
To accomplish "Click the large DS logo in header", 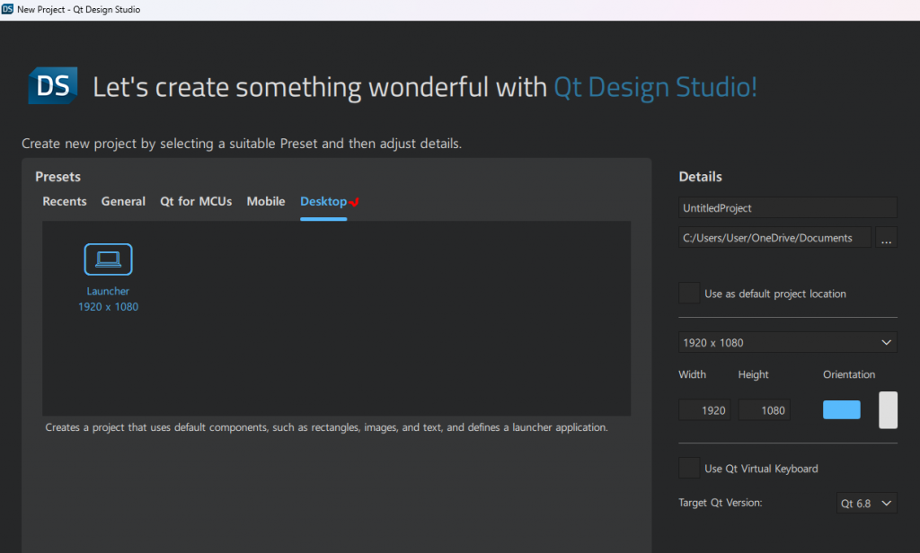I will (52, 86).
